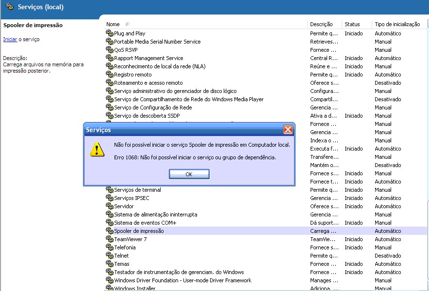The height and width of the screenshot is (291, 429).
Task: Click the Spooler de impressão gear icon
Action: (x=110, y=231)
